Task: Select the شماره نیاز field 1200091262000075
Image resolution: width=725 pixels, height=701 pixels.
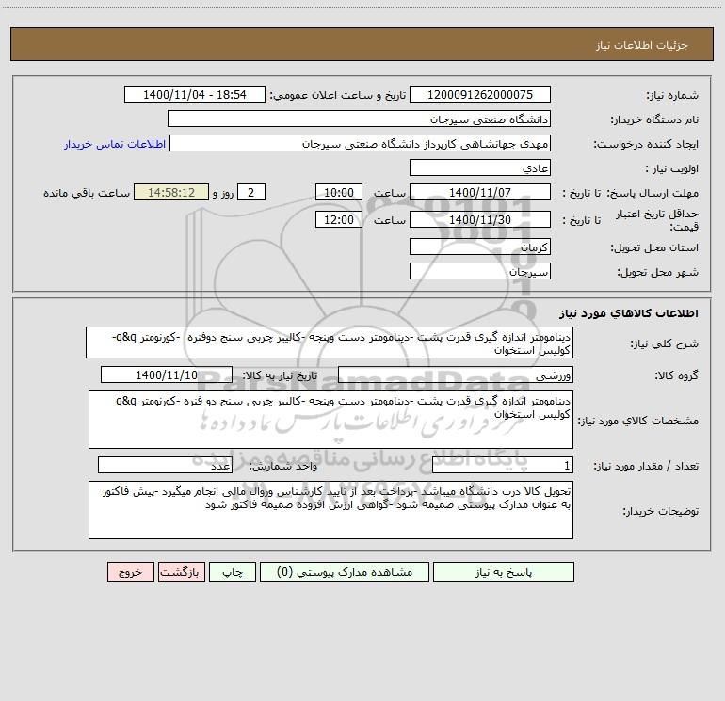Action: click(x=480, y=94)
